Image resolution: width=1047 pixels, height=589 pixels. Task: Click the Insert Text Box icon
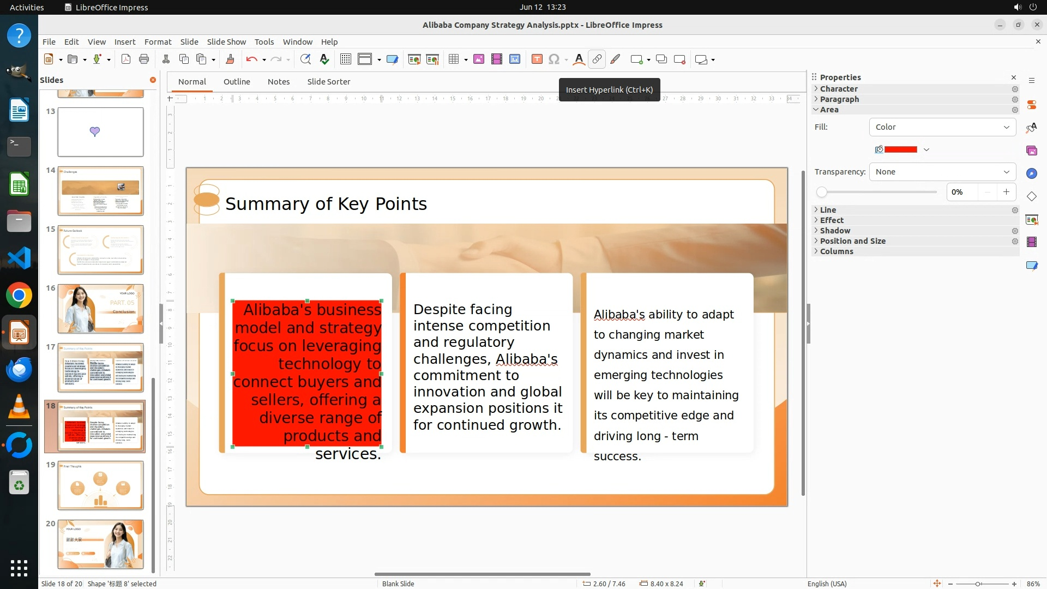[537, 59]
